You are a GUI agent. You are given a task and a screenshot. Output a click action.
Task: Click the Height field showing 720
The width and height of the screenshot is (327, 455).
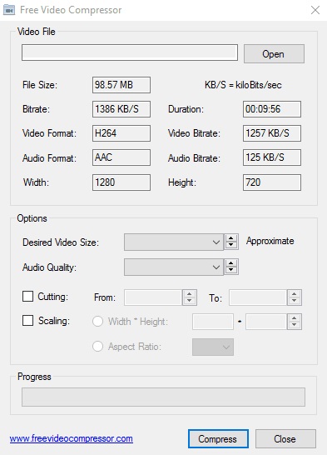point(272,182)
